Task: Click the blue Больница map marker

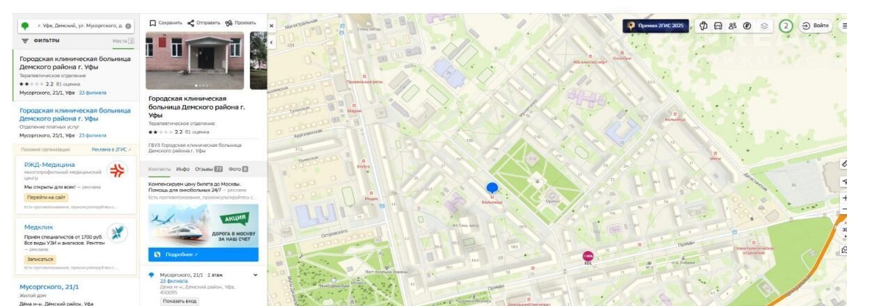Action: click(x=492, y=188)
